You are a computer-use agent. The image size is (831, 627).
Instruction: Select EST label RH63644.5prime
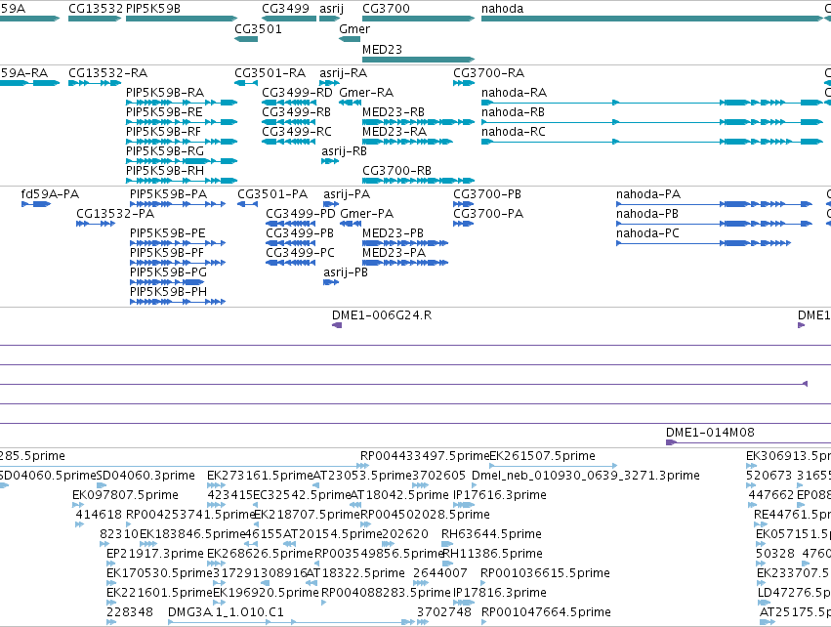pos(491,533)
